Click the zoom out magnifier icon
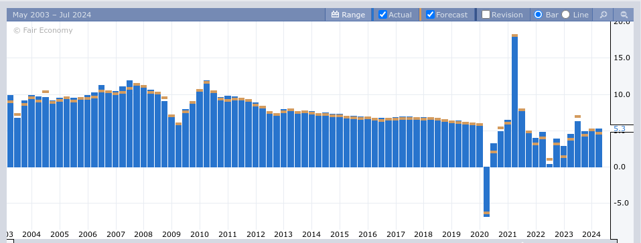The image size is (641, 243). 624,15
